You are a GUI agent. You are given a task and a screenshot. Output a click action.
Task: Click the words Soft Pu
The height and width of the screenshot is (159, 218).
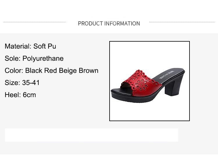(x=45, y=46)
